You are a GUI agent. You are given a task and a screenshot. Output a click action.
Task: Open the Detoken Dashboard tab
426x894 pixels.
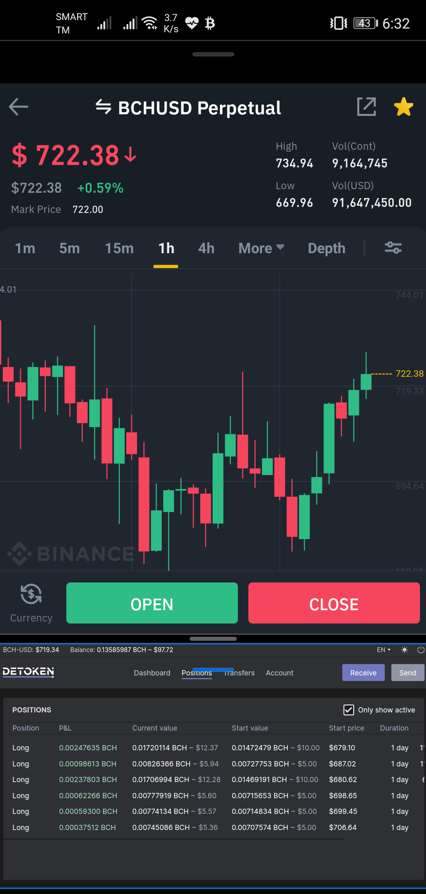pos(152,673)
